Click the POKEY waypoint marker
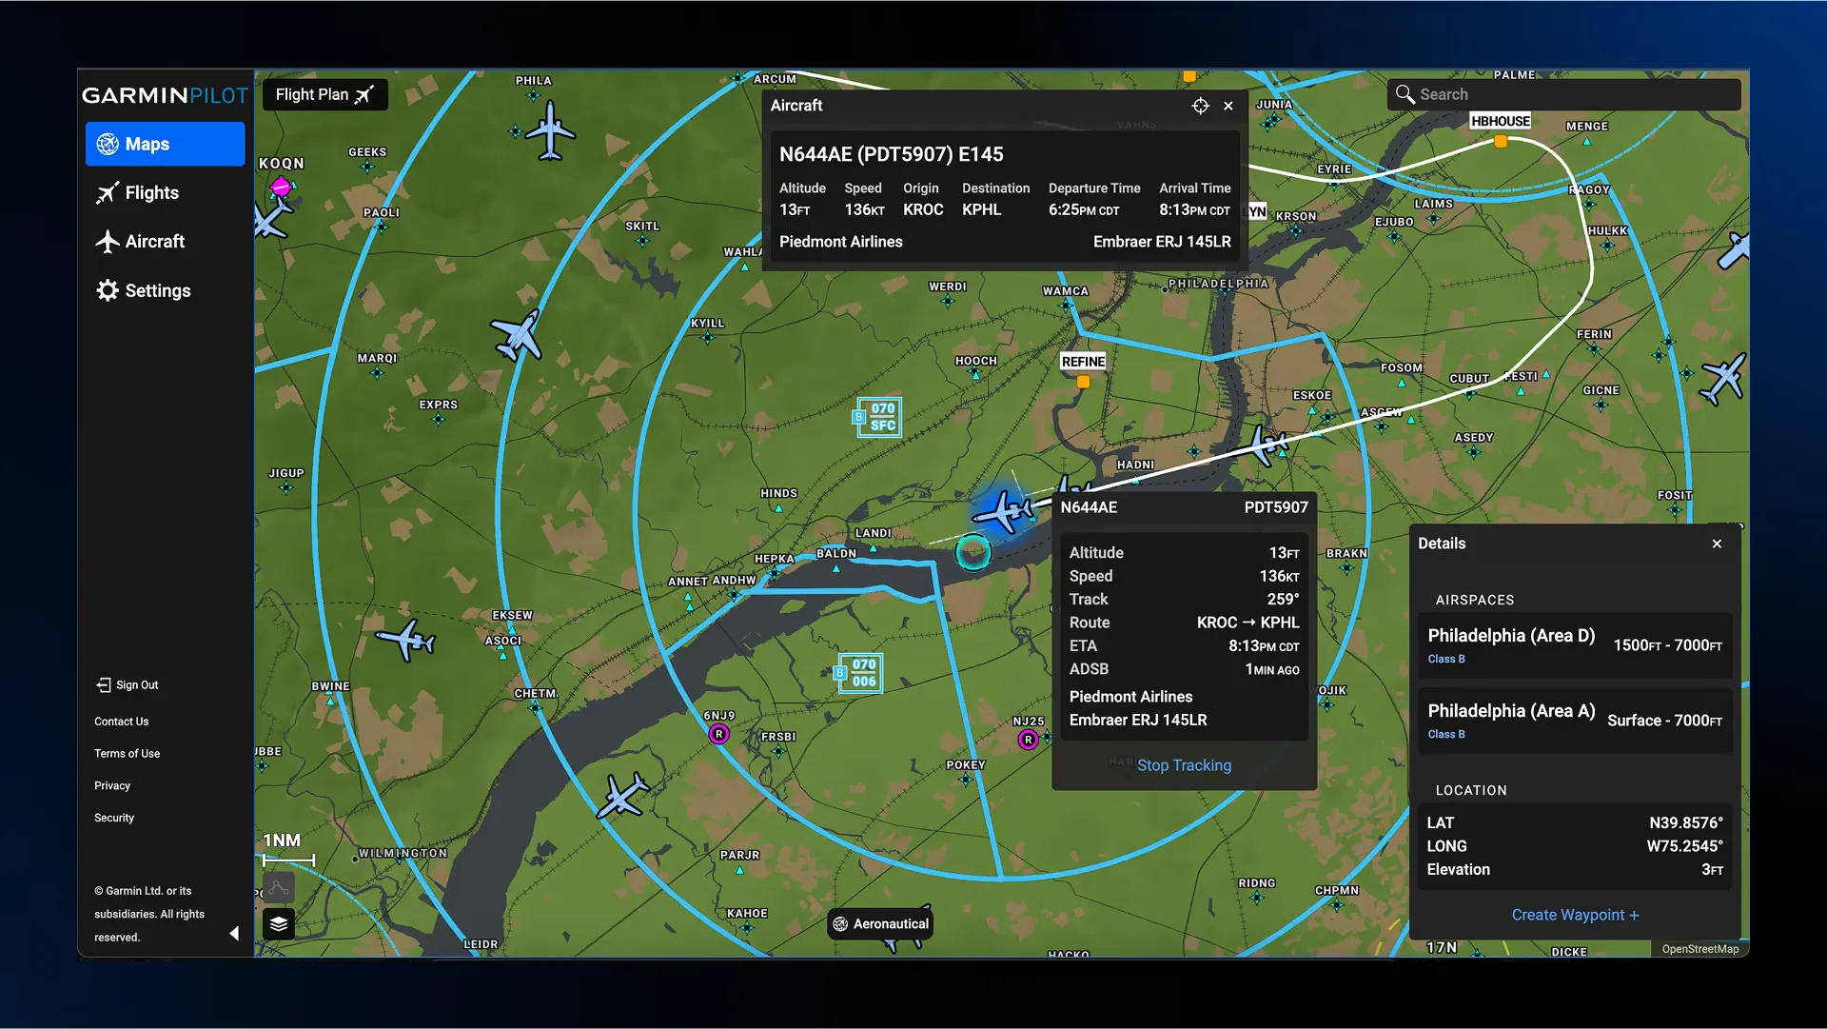 (x=966, y=780)
